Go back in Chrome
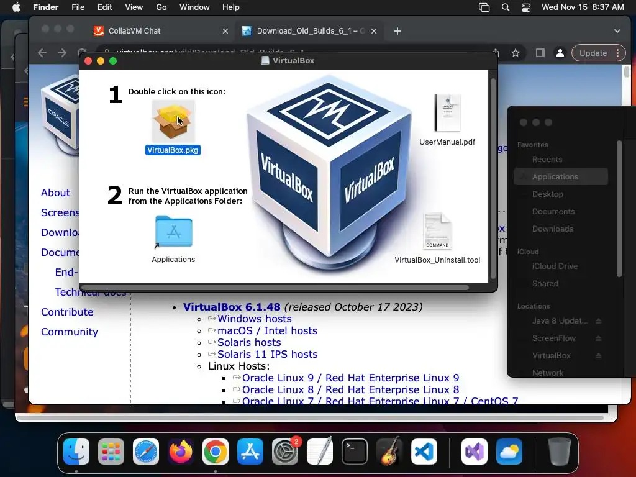 click(x=42, y=53)
